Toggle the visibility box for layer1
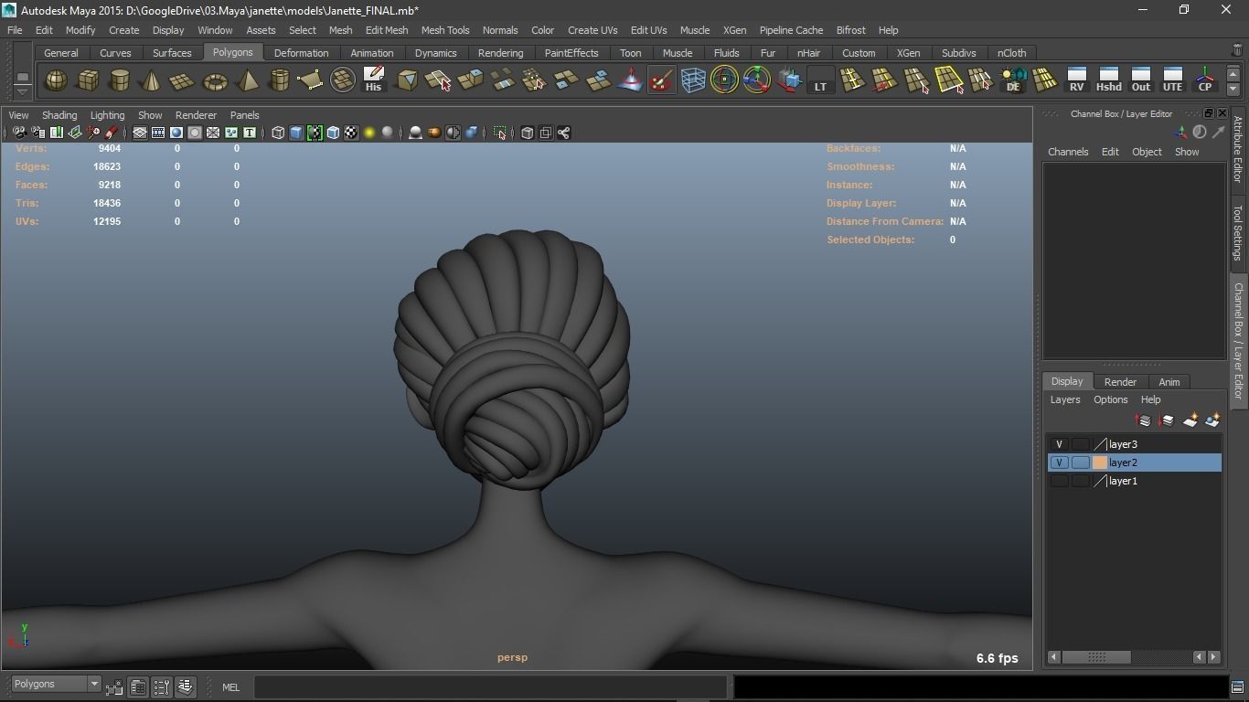The width and height of the screenshot is (1249, 702). (1059, 481)
